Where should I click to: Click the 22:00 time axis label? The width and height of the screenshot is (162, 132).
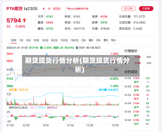click(26, 125)
